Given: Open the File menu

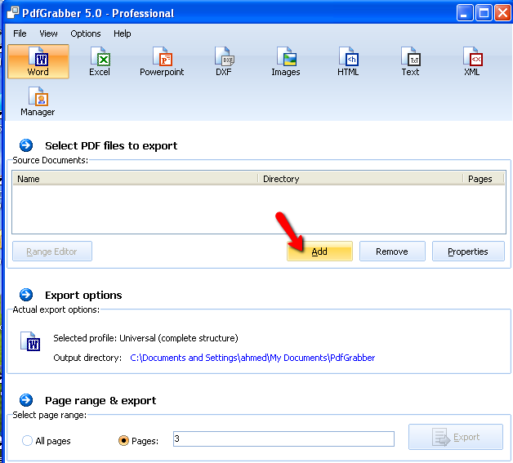Looking at the screenshot, I should pos(20,33).
